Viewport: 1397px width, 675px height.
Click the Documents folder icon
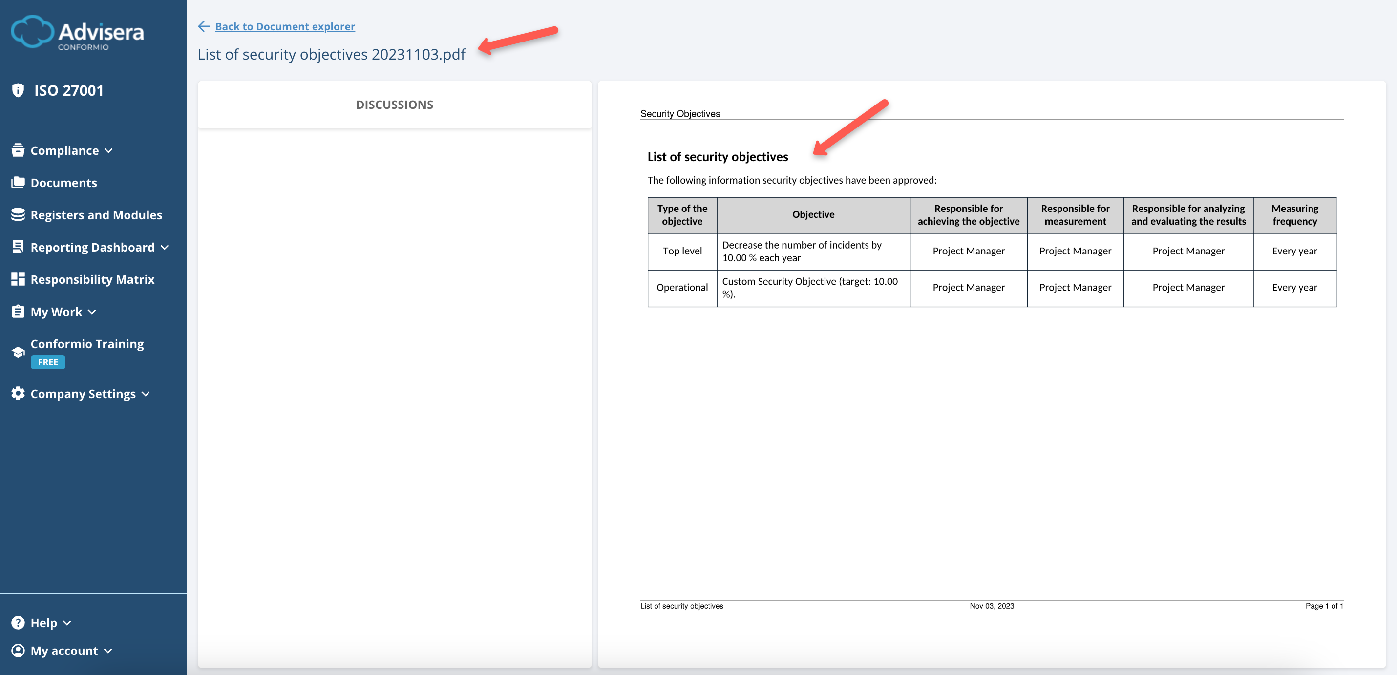coord(18,182)
